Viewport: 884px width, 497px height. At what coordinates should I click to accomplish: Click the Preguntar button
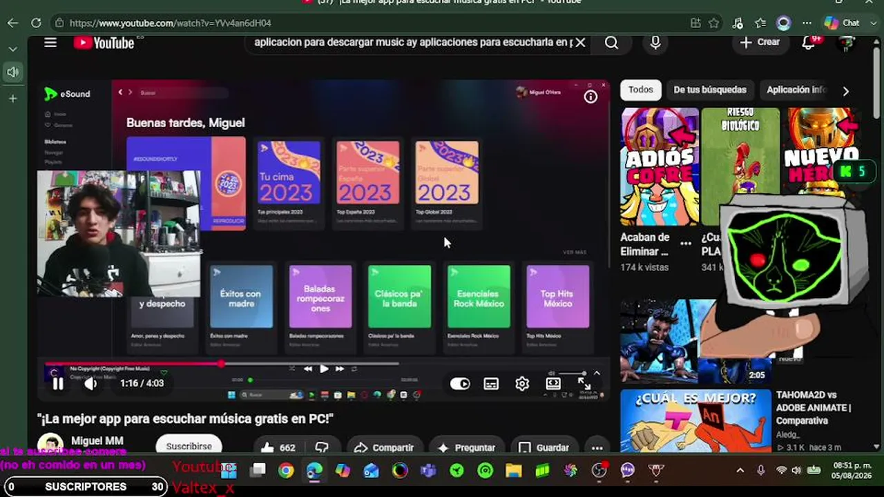(467, 447)
